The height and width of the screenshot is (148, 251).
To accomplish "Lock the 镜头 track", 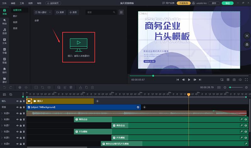I will (21, 101).
